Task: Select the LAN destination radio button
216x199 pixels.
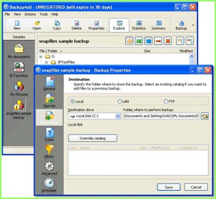Action: pos(120,101)
